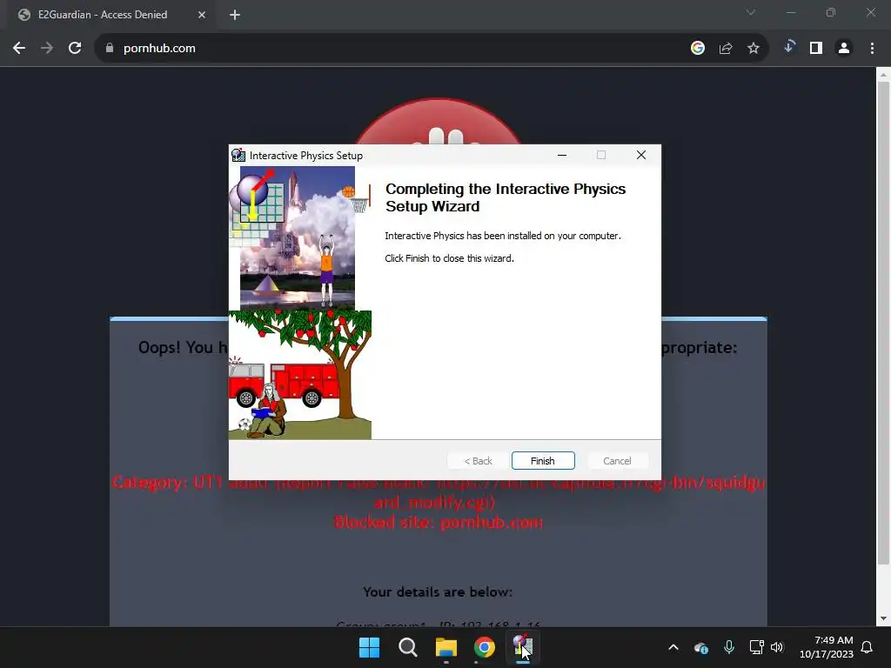The height and width of the screenshot is (668, 891).
Task: View site information lock icon
Action: pos(110,49)
